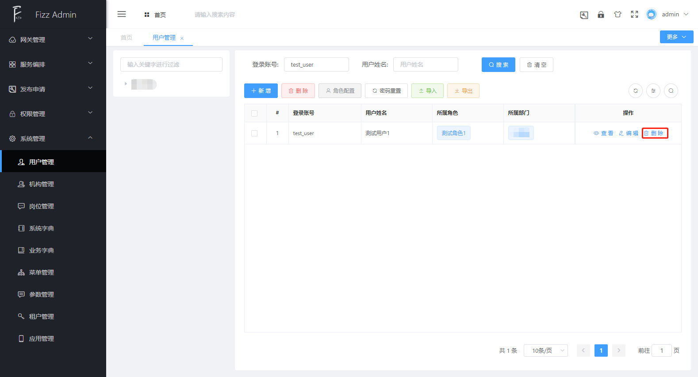Expand the 权限管理 menu

pos(53,113)
